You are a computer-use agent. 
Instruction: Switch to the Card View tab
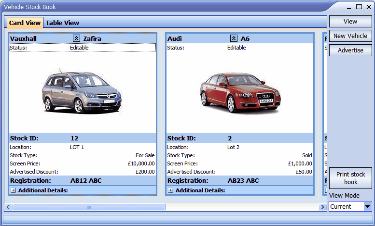point(25,23)
